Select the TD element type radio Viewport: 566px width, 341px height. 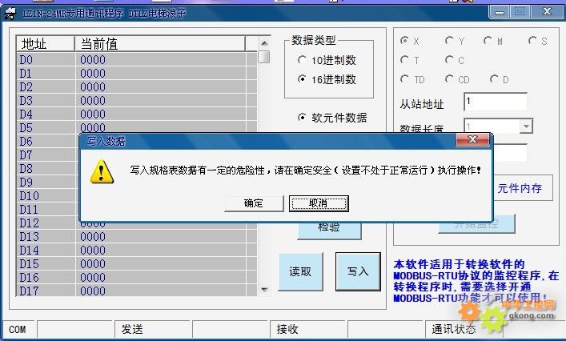(405, 79)
